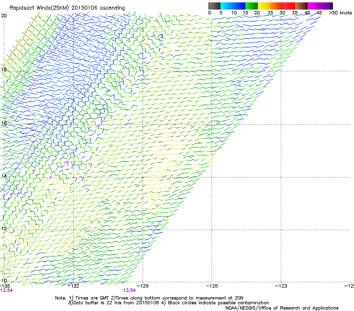The image size is (354, 311).
Task: Click the 'Data buffer is 22 hrs' note line
Action: (x=168, y=303)
